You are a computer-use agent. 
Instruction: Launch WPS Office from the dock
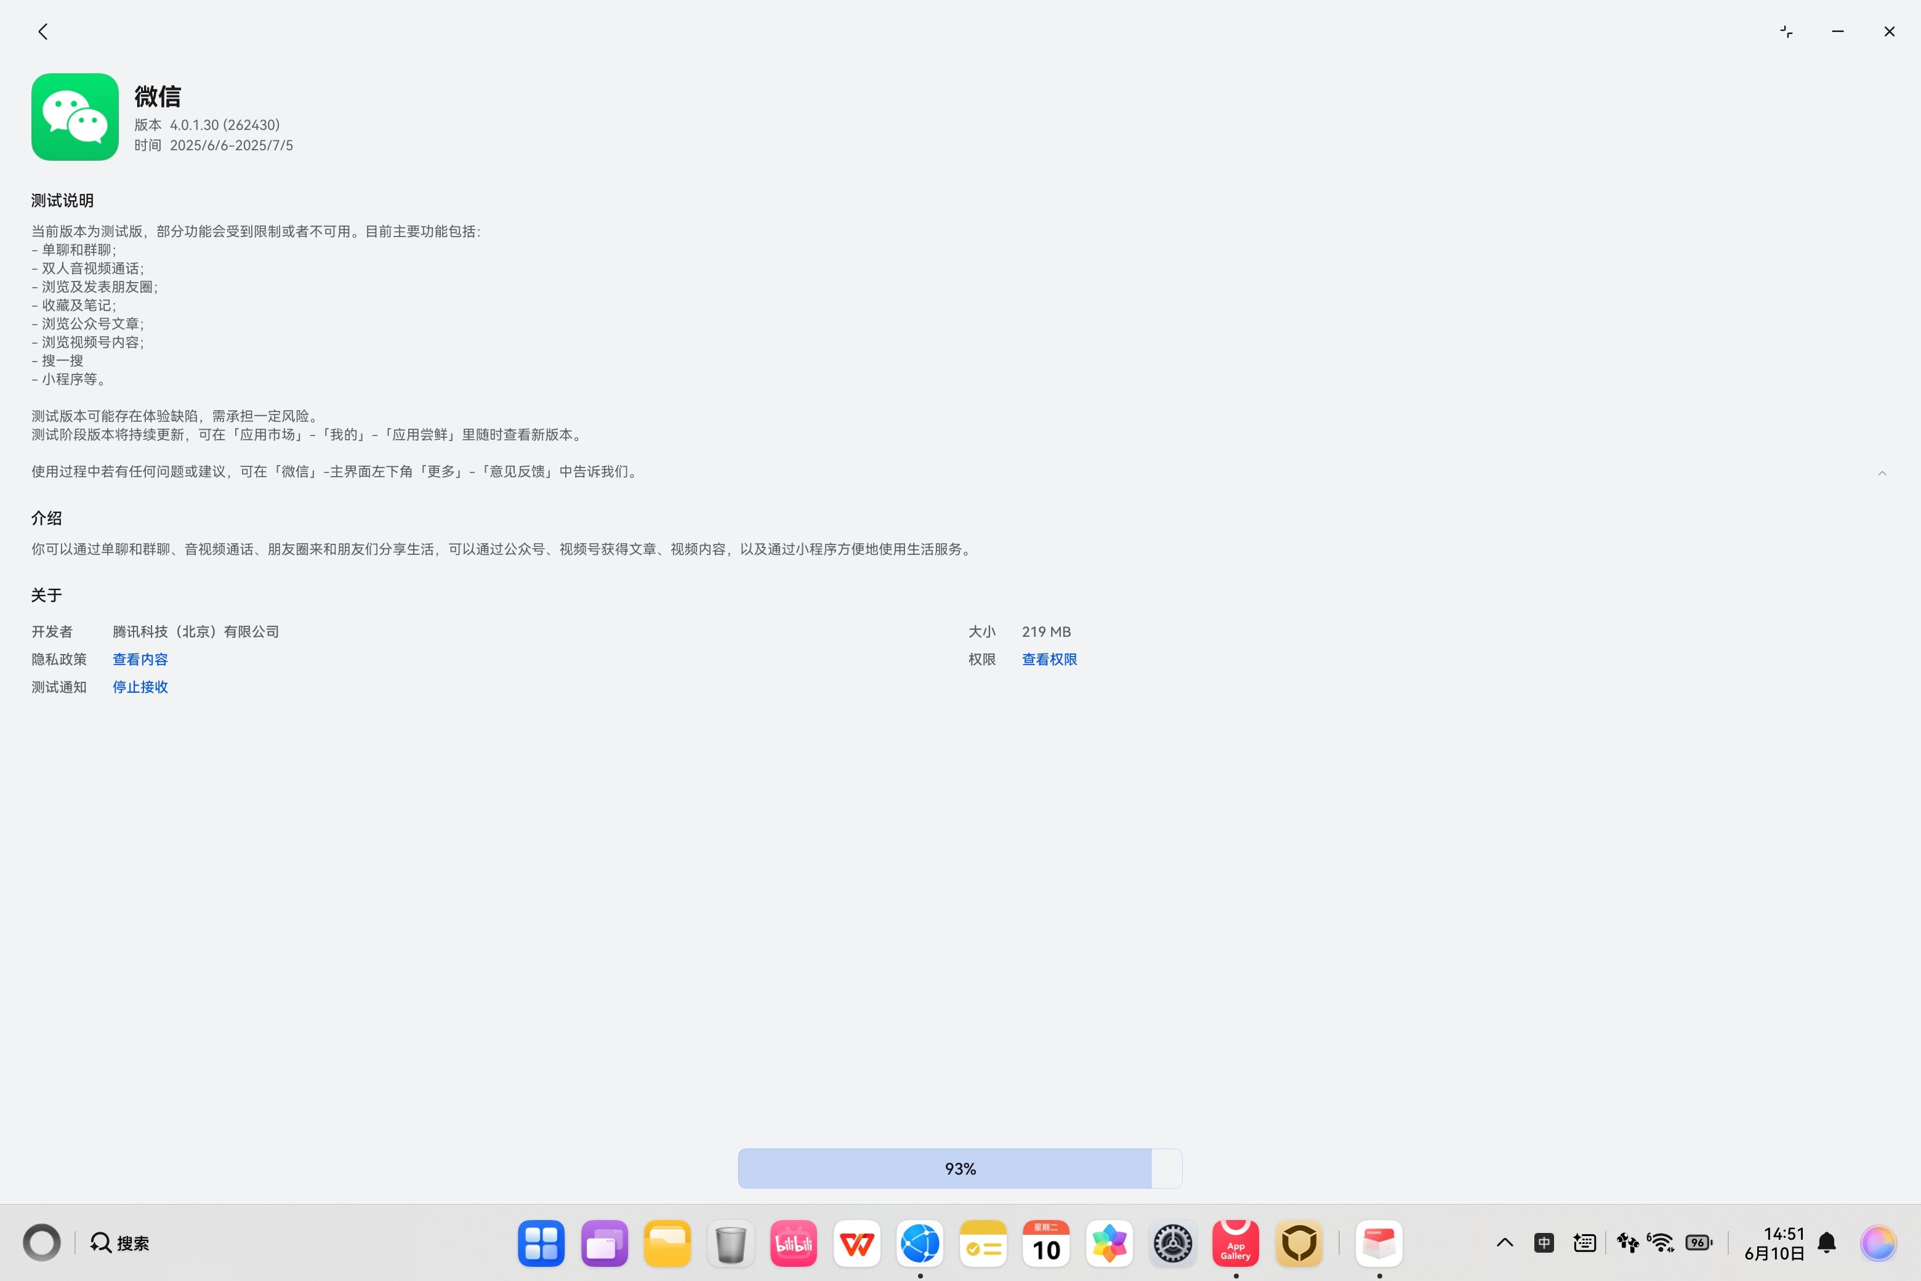pyautogui.click(x=857, y=1243)
